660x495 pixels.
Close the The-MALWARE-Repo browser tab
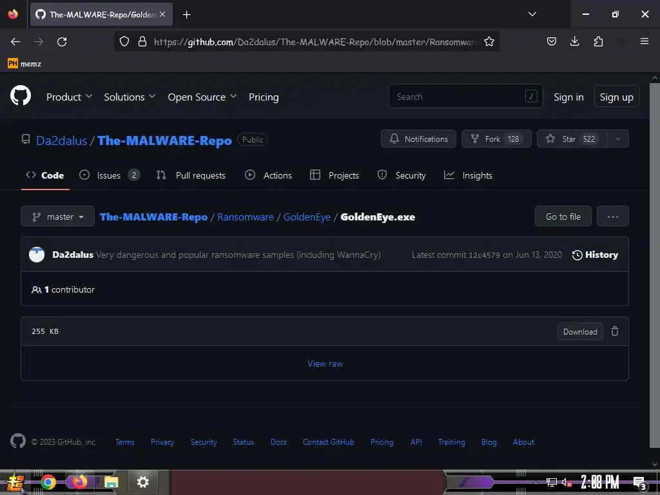(x=162, y=14)
